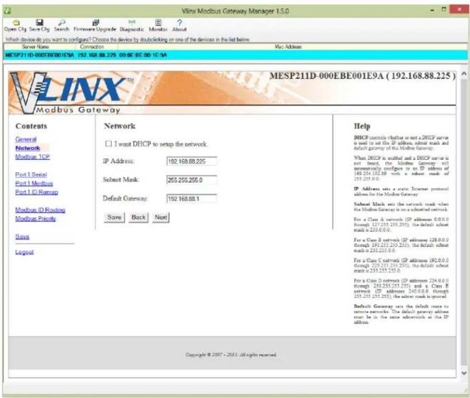Image resolution: width=470 pixels, height=398 pixels.
Task: Click the Mac Address column header
Action: [x=288, y=47]
